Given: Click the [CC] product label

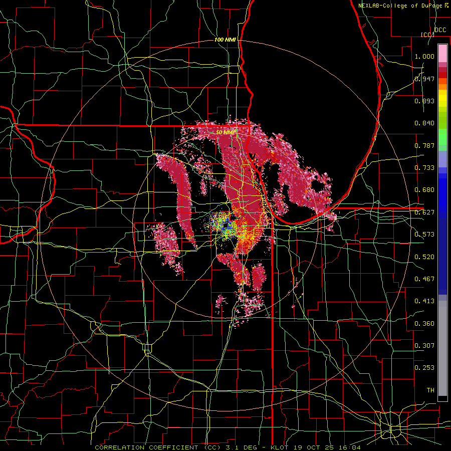Looking at the screenshot, I should (x=427, y=35).
